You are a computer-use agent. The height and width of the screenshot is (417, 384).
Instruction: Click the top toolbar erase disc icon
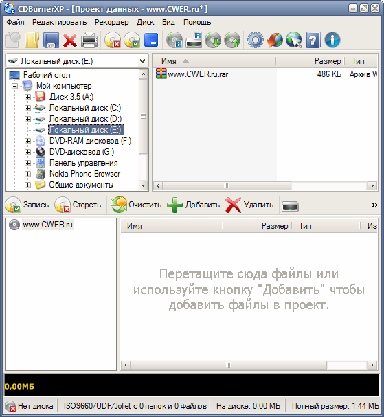pyautogui.click(x=113, y=40)
